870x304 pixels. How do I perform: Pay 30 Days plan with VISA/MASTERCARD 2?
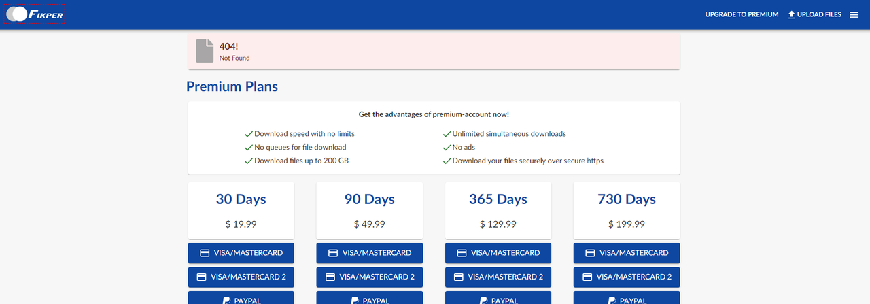241,277
